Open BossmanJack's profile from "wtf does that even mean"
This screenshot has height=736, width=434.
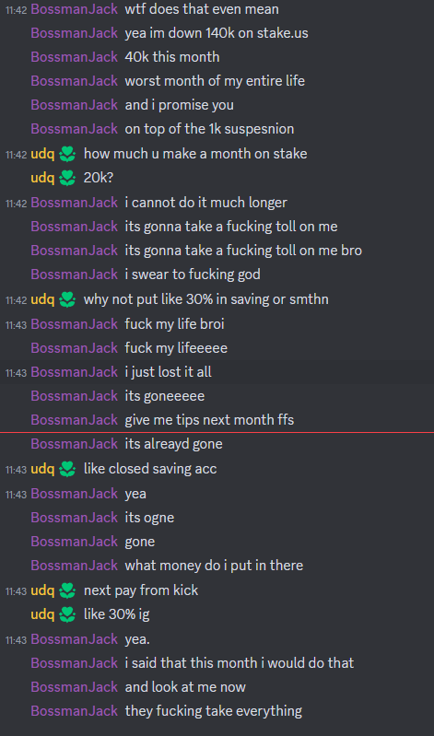75,9
